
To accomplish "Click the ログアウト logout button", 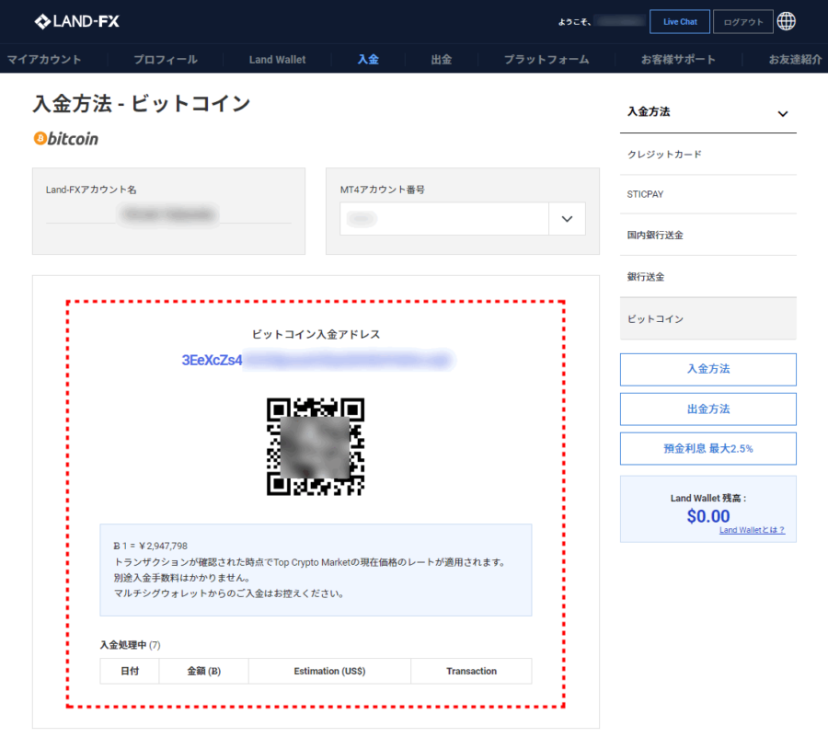I will (x=743, y=22).
